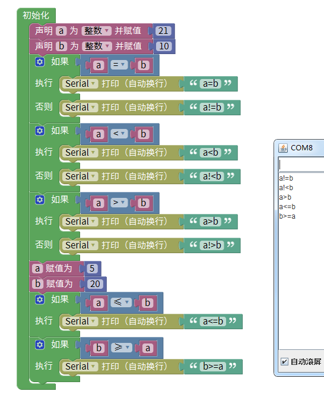
Task: Click variable name a in the 声明 a declaration block
Action: pyautogui.click(x=61, y=31)
